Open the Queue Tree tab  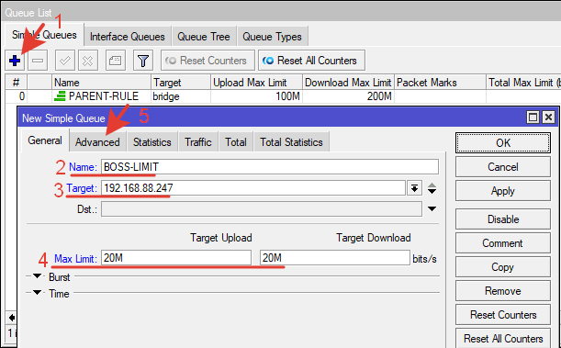tap(204, 37)
